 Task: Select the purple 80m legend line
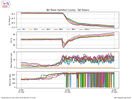pos(68,29)
